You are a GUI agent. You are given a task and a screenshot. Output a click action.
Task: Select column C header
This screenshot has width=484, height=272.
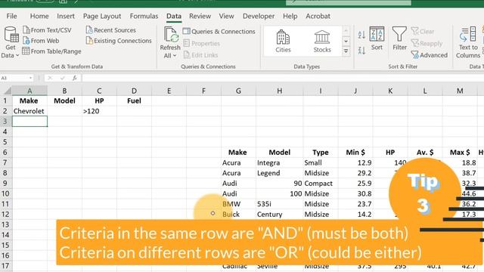pyautogui.click(x=99, y=91)
